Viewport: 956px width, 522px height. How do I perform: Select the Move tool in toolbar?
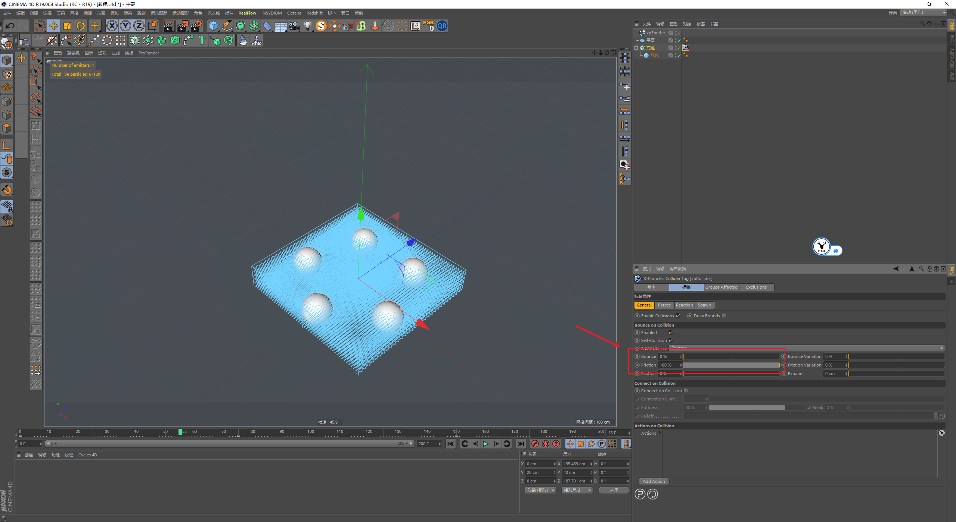click(54, 26)
